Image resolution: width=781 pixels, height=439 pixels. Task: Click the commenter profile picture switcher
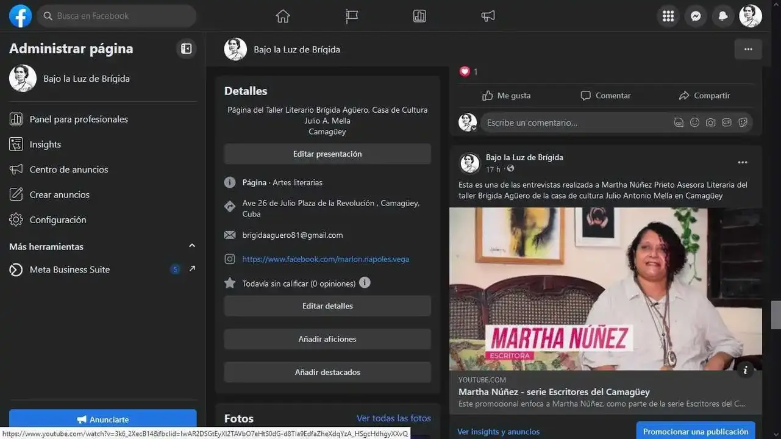coord(468,122)
